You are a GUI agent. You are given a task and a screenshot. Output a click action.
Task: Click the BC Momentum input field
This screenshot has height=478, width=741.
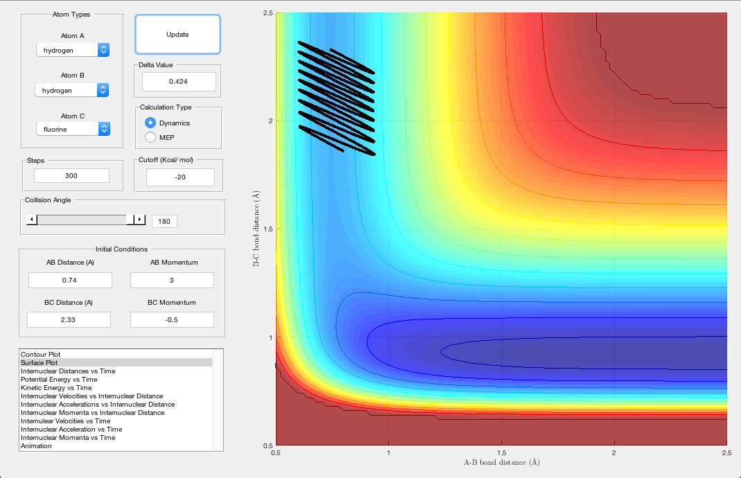172,319
